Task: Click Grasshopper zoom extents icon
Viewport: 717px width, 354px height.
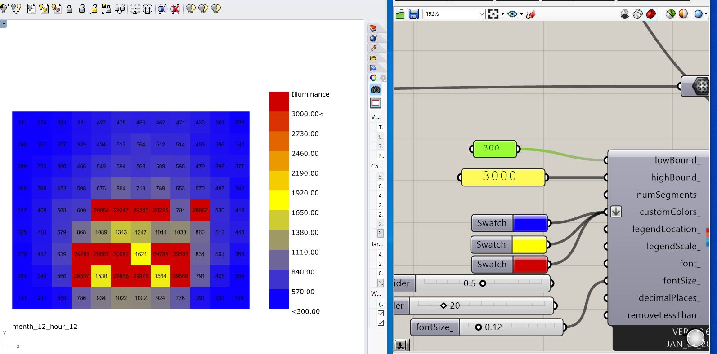Action: [493, 14]
